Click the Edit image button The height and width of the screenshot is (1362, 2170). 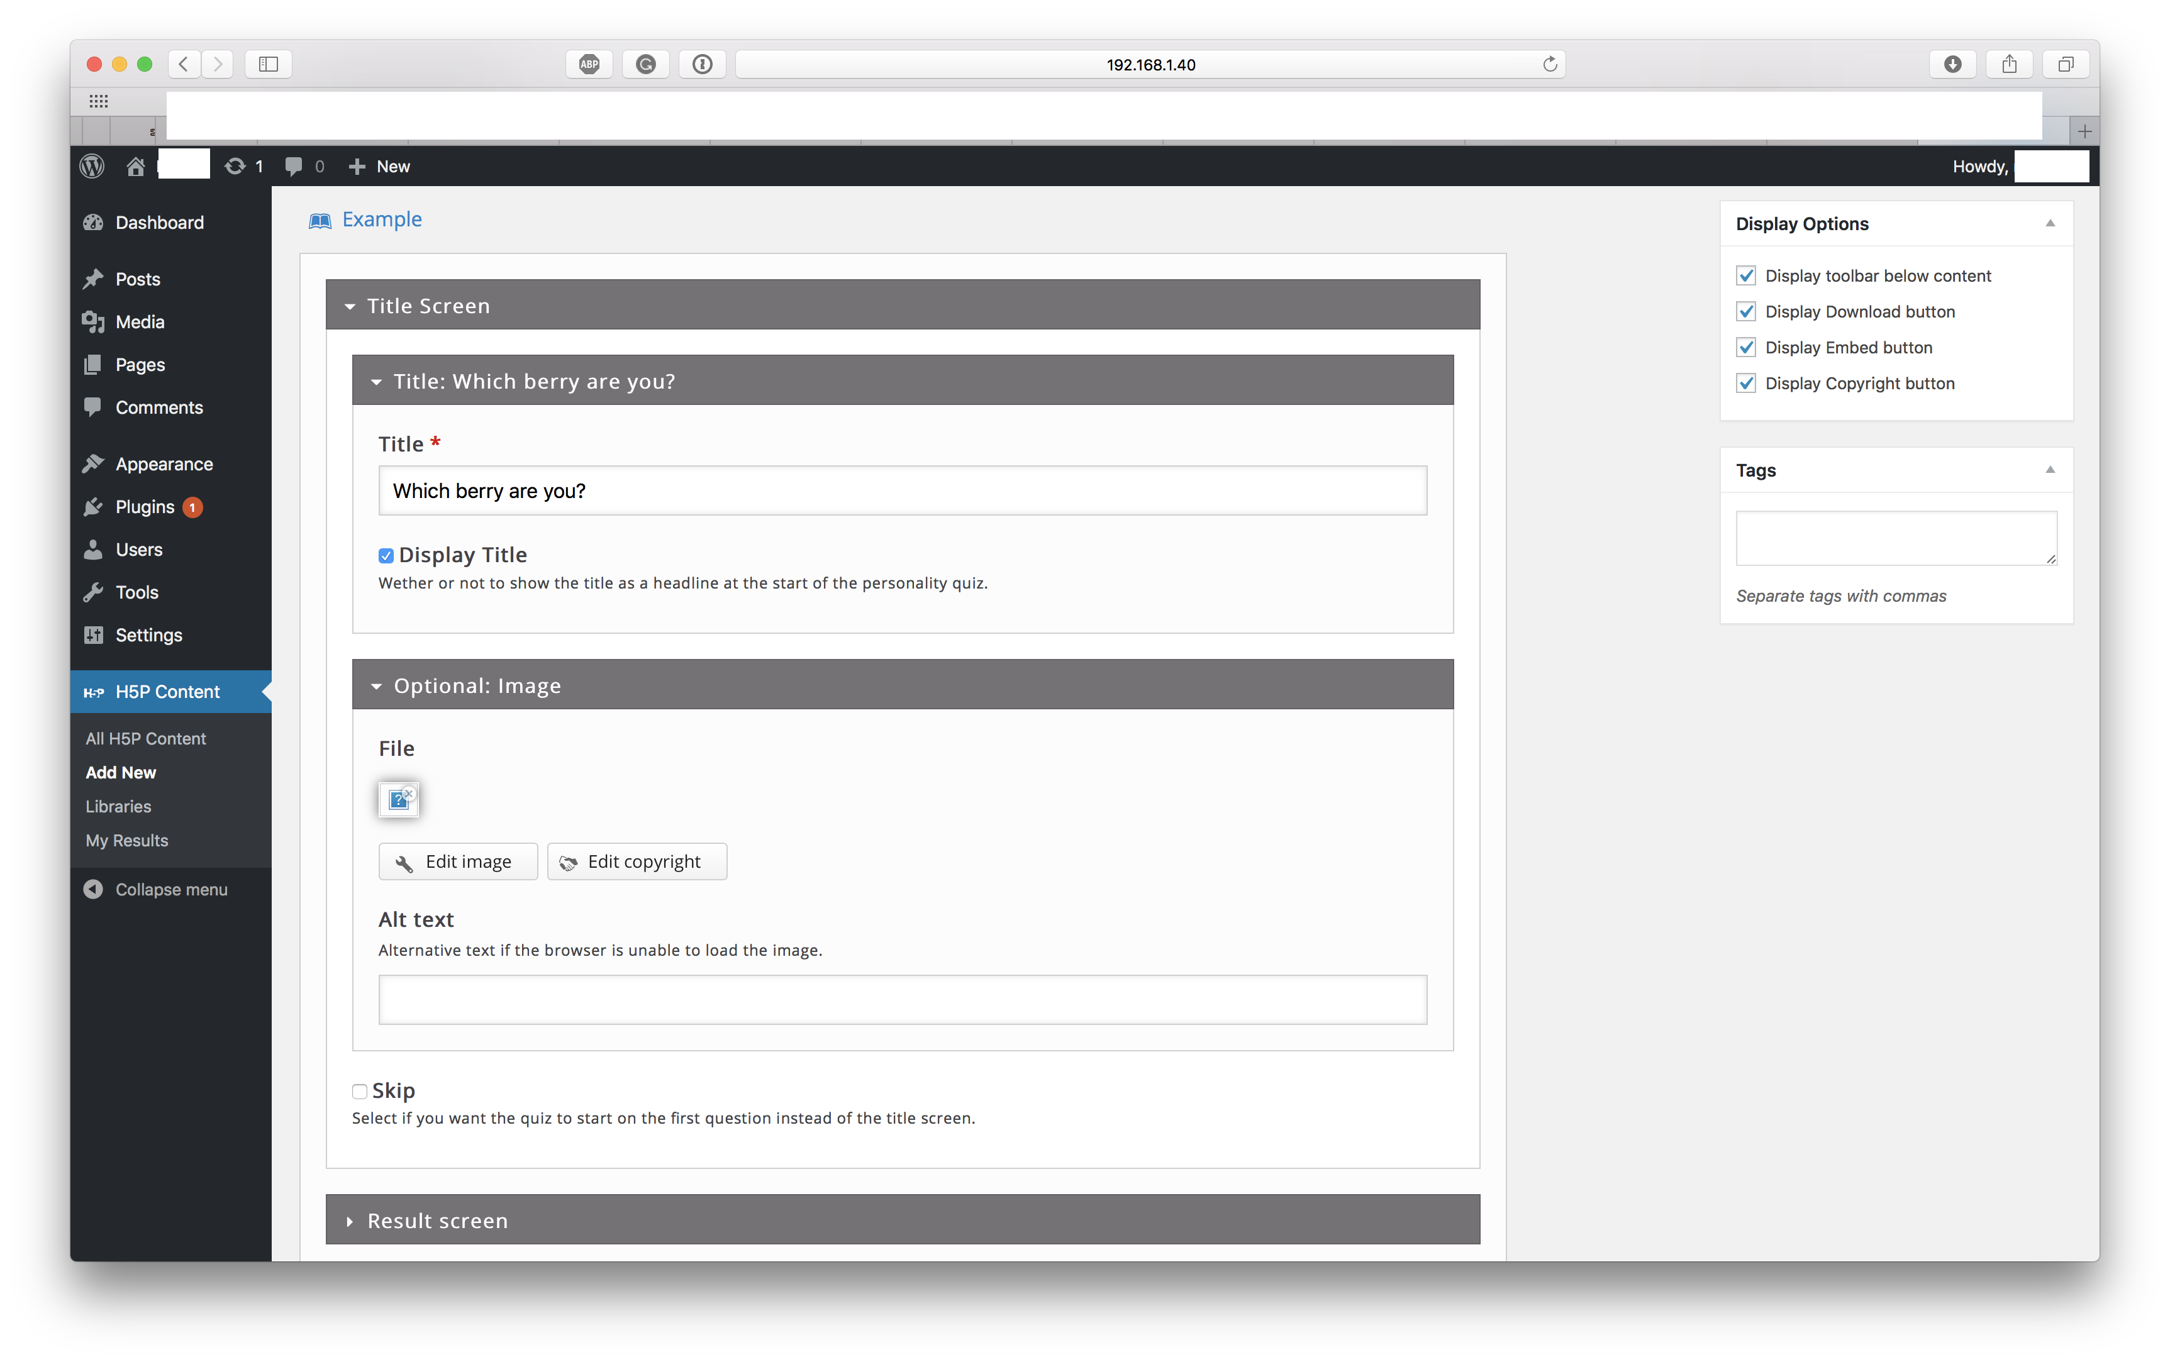(x=458, y=862)
